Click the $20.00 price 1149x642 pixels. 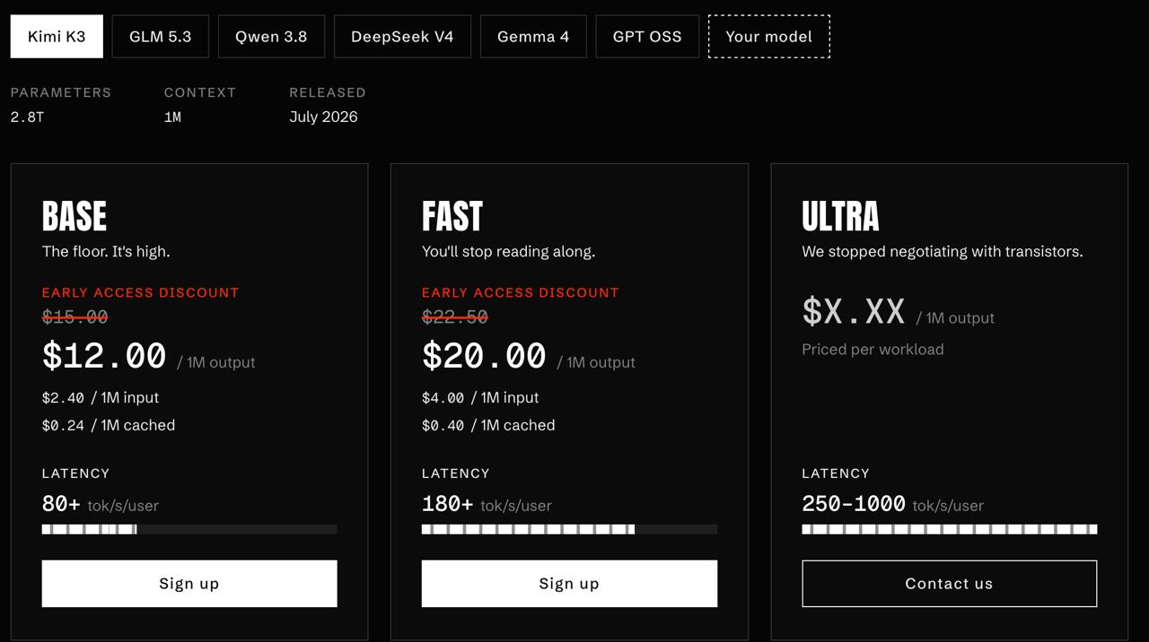484,356
